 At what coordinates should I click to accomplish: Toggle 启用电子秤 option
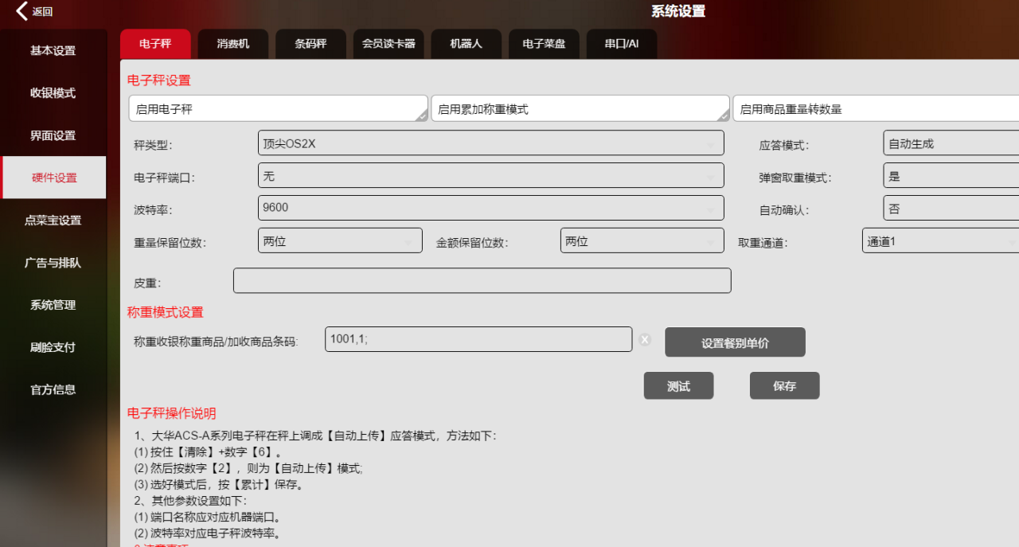[278, 109]
